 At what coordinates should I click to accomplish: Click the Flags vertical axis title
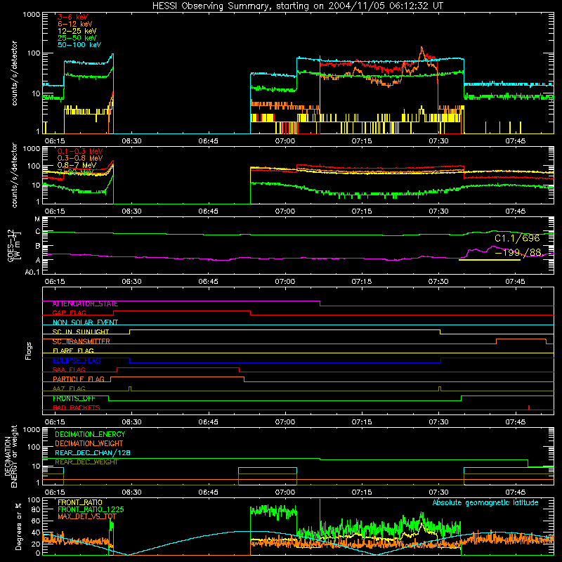point(29,351)
